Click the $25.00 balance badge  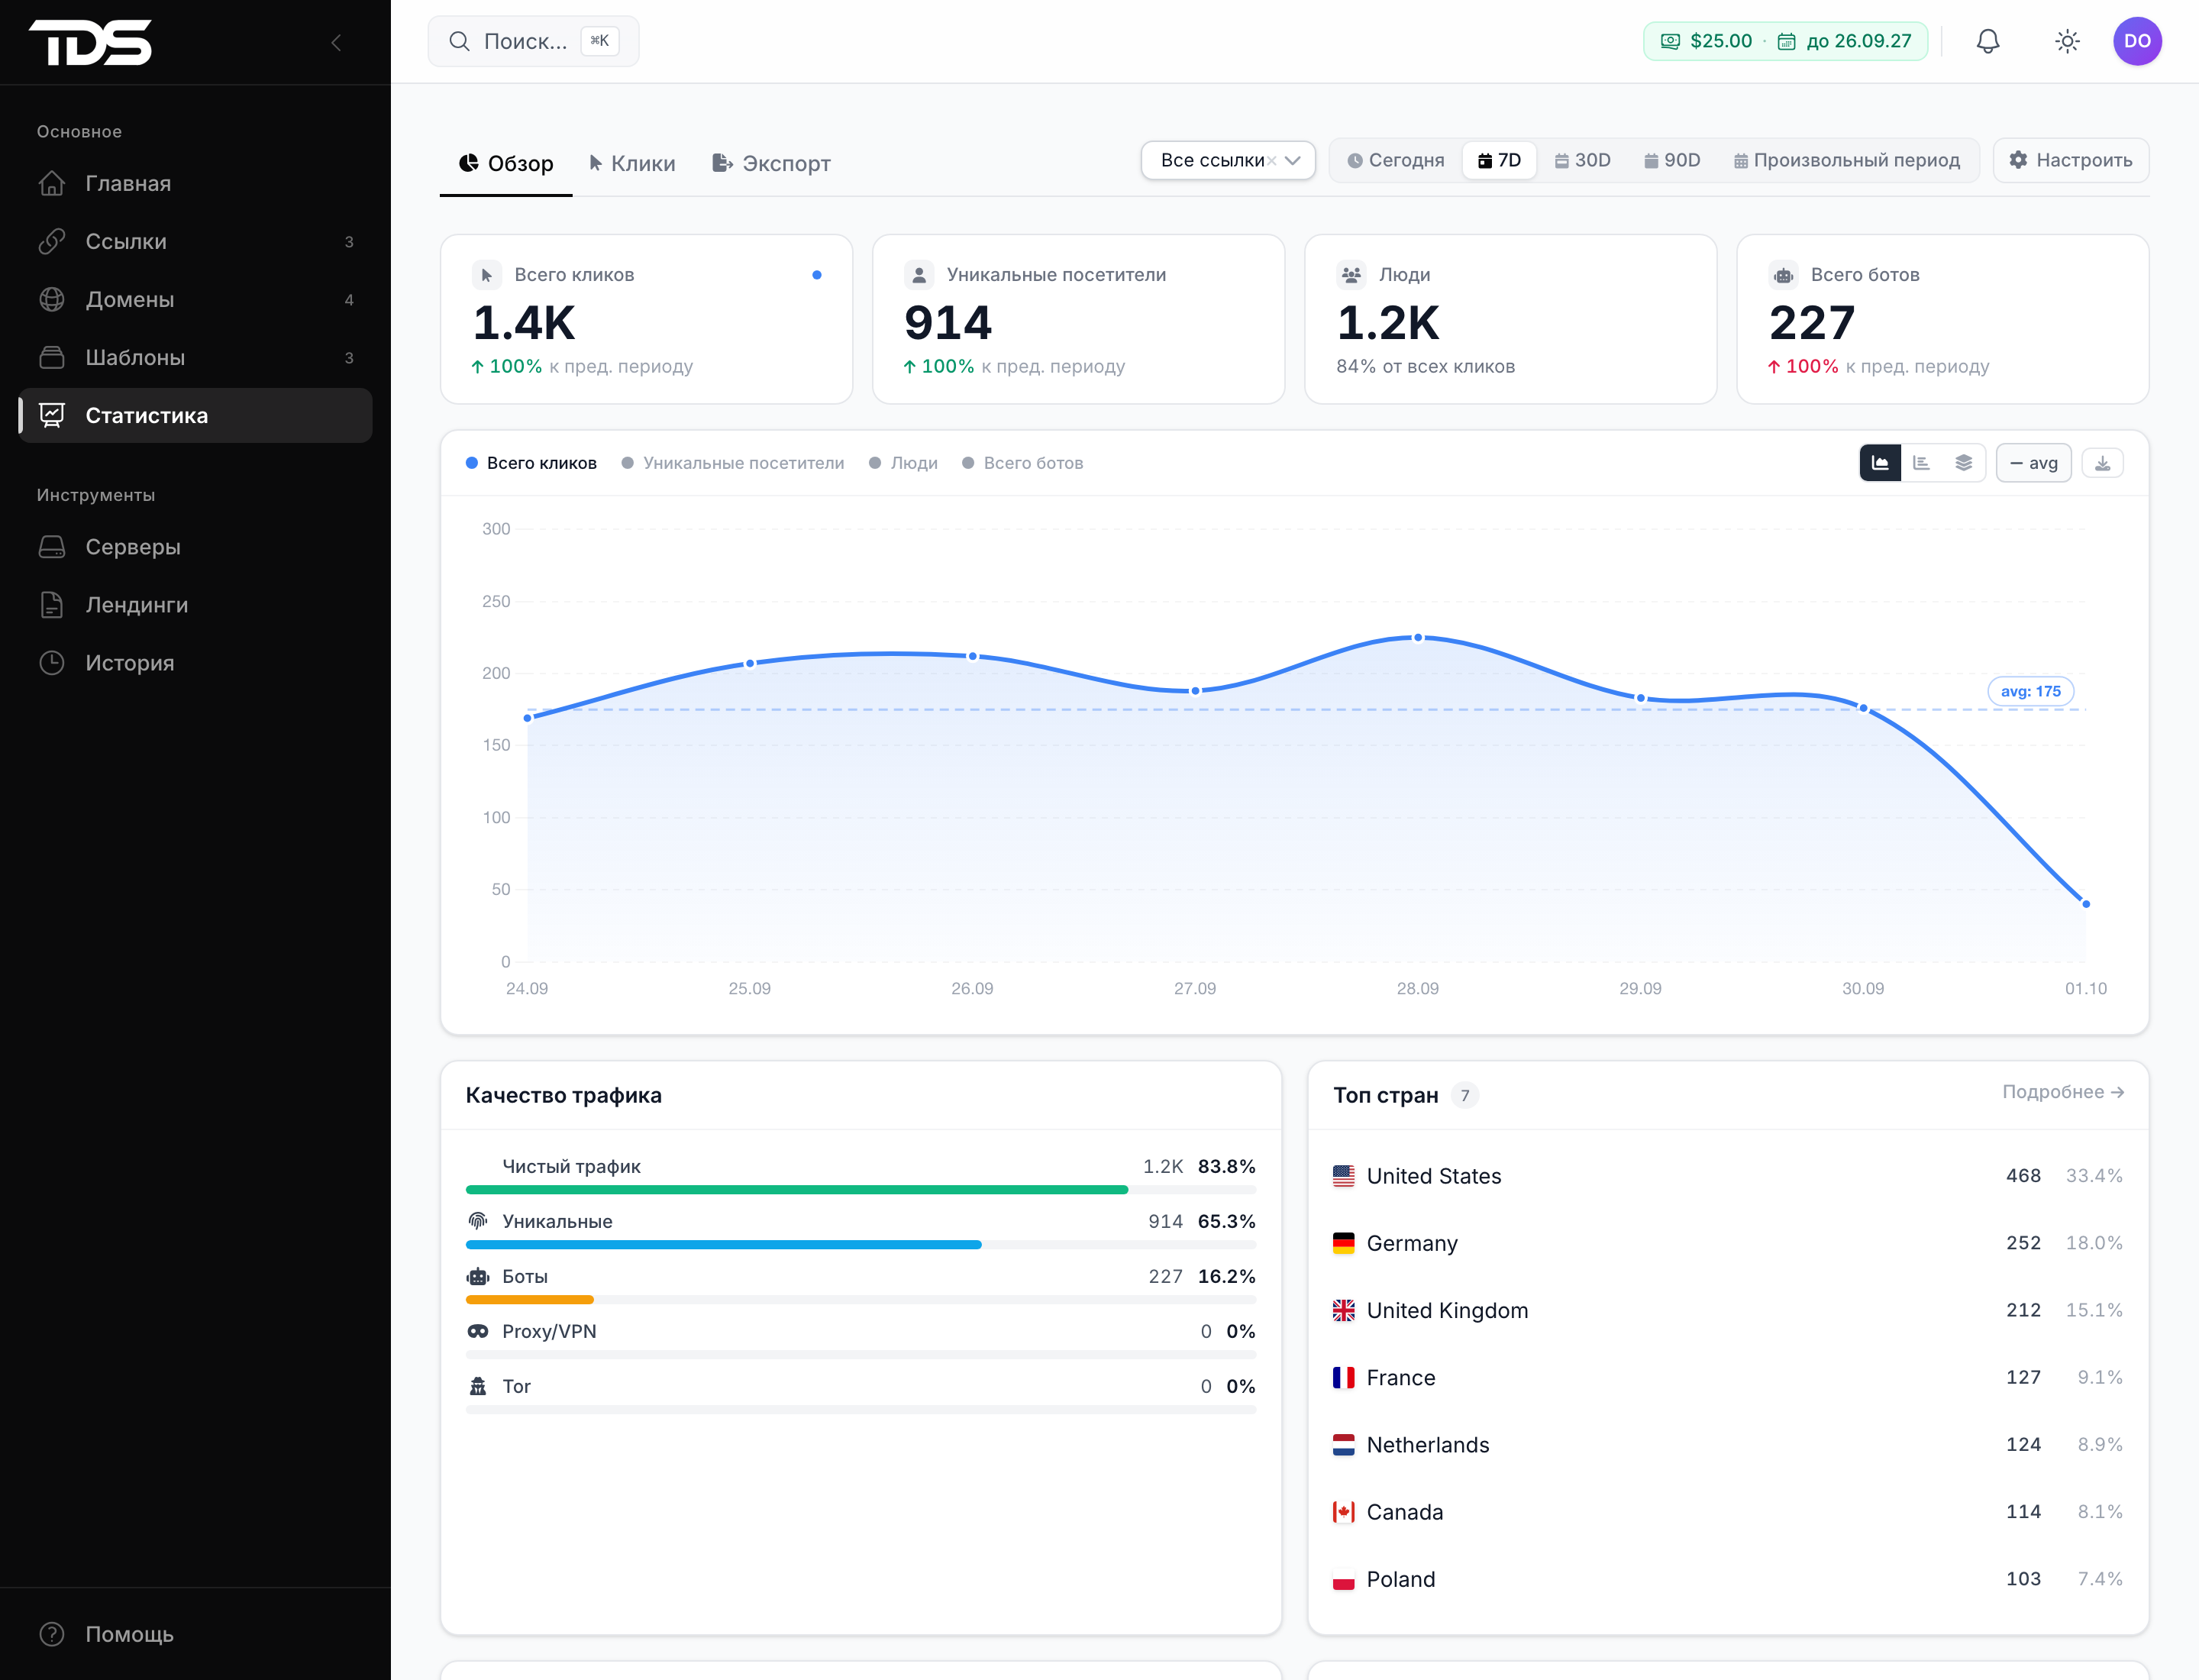click(x=1785, y=41)
